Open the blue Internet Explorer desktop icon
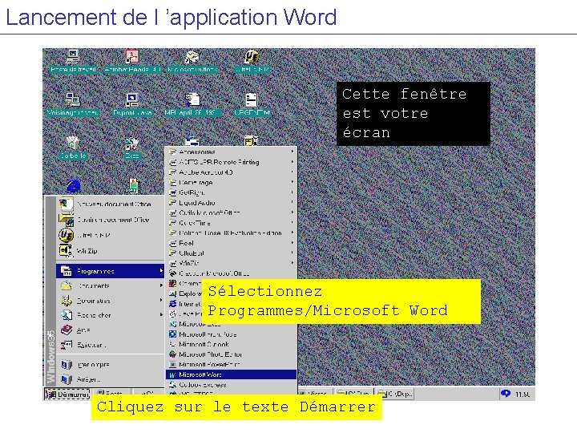577x433 pixels. click(73, 185)
